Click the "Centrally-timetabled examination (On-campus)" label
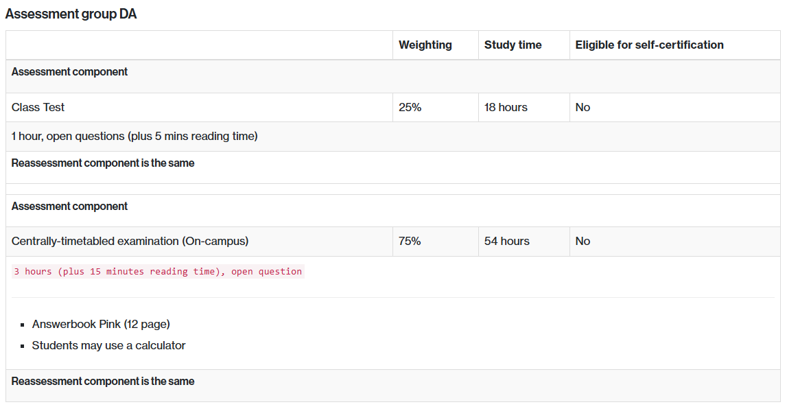787x409 pixels. pos(130,242)
